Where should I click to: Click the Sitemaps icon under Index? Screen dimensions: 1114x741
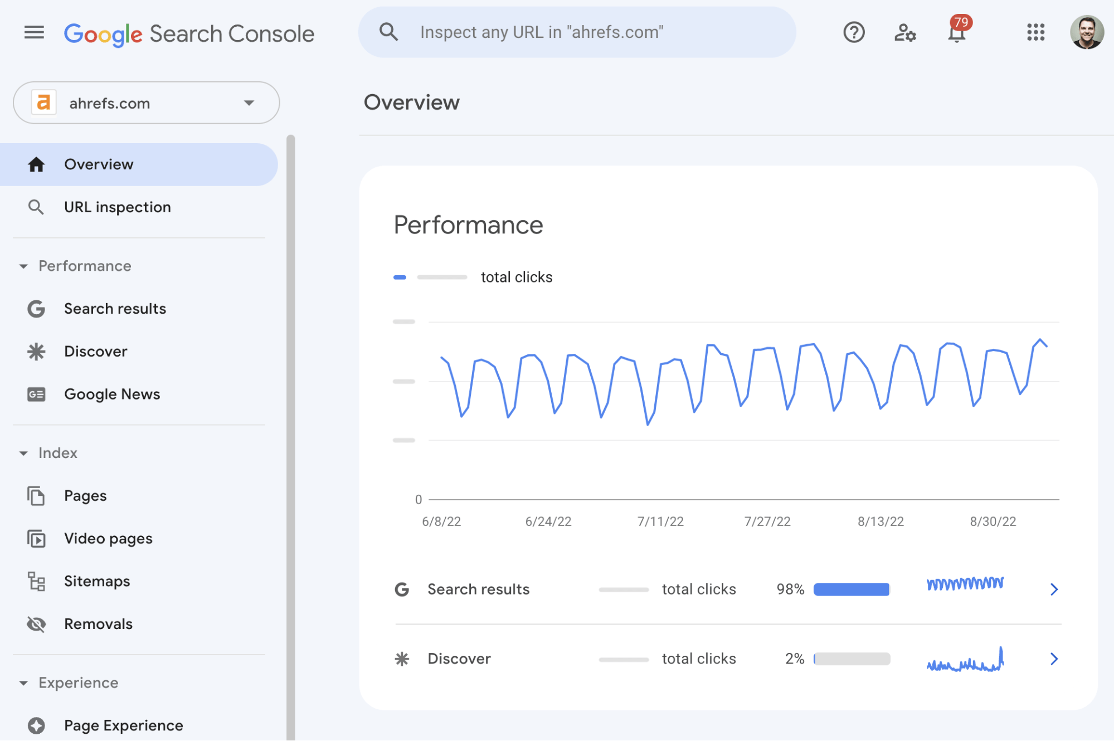point(36,581)
